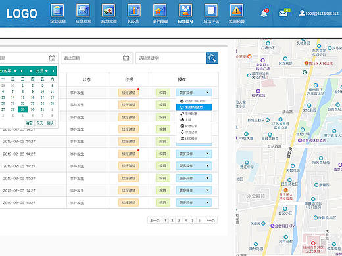Pick May 10 in the calendar
This screenshot has height=256, width=342.
(42, 91)
